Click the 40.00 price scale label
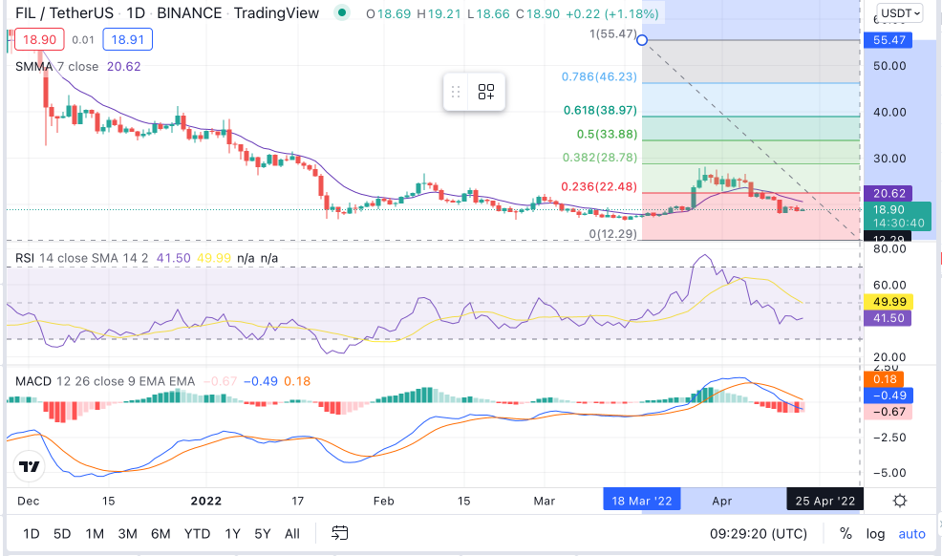The height and width of the screenshot is (556, 942). point(889,113)
